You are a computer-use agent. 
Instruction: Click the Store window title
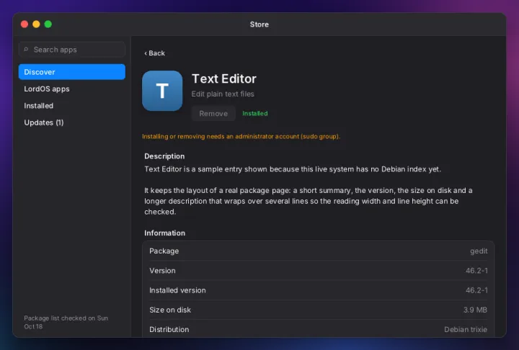pos(259,24)
